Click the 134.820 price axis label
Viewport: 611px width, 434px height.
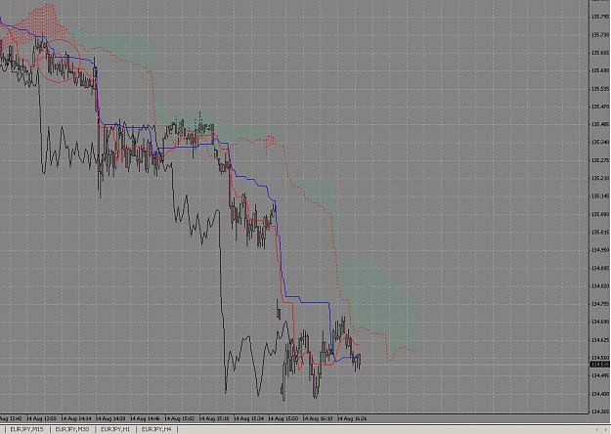[600, 286]
